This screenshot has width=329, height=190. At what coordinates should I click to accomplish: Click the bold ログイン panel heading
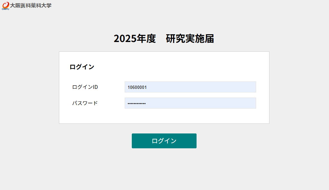[x=82, y=67]
